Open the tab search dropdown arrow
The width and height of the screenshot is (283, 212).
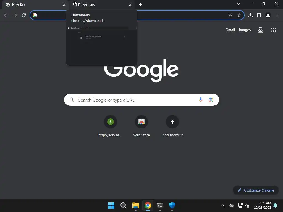click(239, 4)
